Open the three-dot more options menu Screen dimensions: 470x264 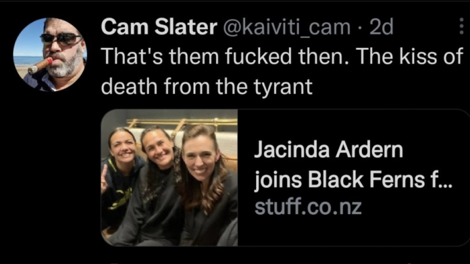[462, 26]
